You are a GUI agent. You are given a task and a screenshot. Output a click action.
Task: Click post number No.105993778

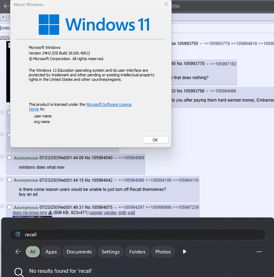click(x=191, y=64)
